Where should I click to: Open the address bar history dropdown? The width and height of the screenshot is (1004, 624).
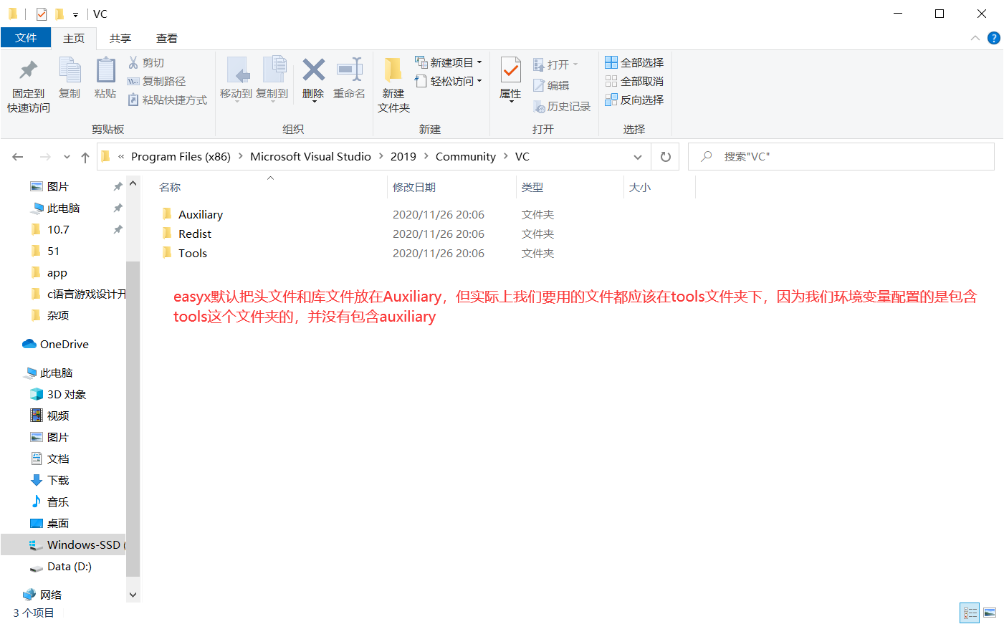coord(637,156)
